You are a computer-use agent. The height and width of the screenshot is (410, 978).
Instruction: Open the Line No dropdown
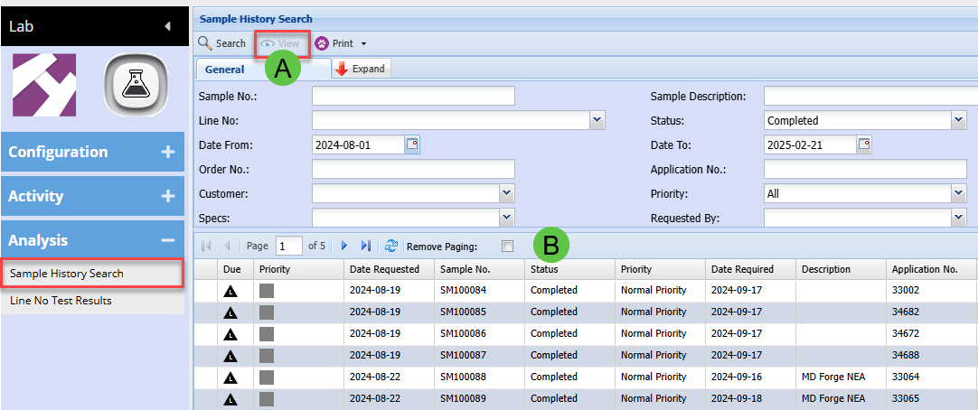pyautogui.click(x=597, y=120)
